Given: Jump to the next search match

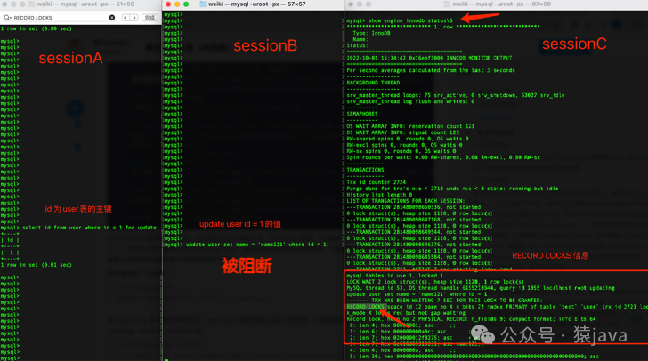Looking at the screenshot, I should point(134,18).
